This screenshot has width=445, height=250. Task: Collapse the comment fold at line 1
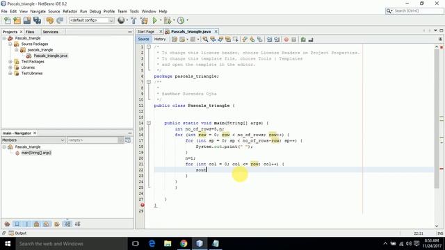tap(149, 47)
